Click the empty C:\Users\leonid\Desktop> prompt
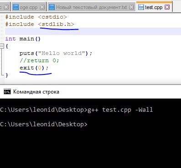Image resolution: width=181 pixels, height=168 pixels. (44, 124)
